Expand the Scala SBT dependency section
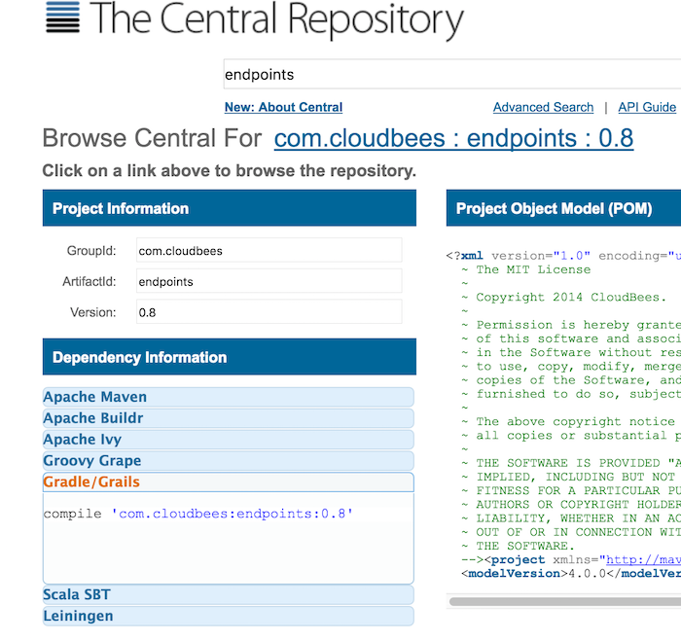Screen dimensions: 681x641 (228, 594)
